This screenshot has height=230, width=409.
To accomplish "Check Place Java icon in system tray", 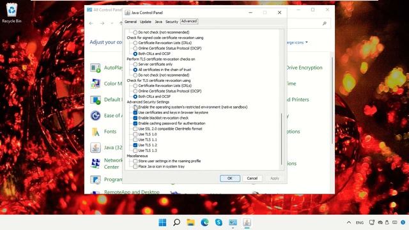I will 135,167.
